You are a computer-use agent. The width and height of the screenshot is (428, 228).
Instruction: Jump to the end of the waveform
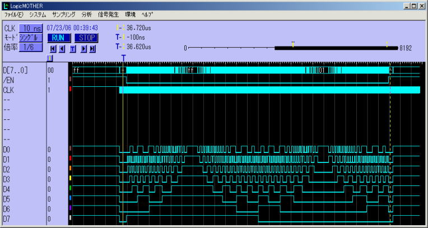click(x=92, y=49)
